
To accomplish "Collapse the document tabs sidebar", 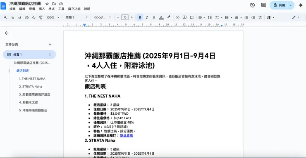I will 7,33.
